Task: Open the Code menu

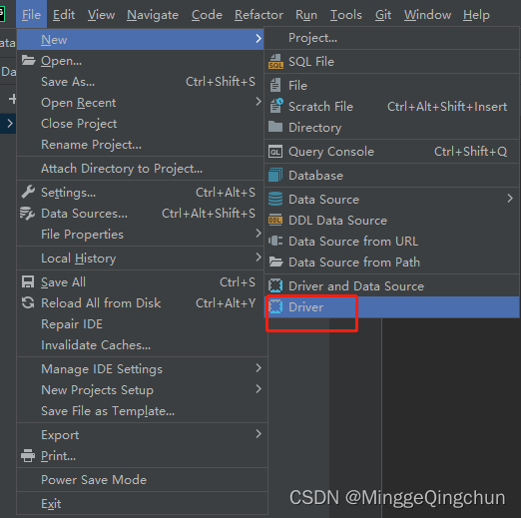Action: (207, 15)
